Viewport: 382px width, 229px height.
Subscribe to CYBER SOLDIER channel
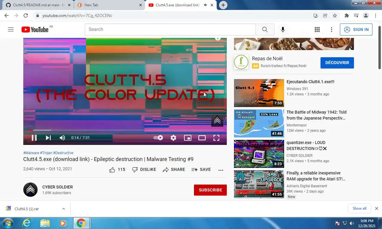[210, 190]
